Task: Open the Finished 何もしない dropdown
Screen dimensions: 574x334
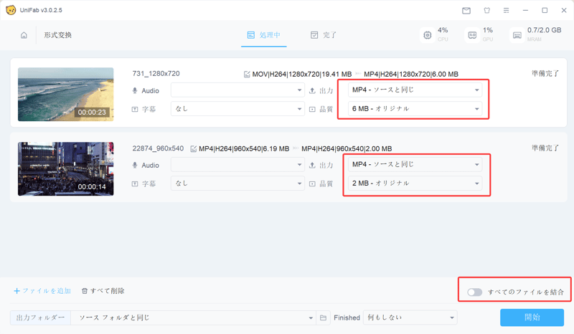Action: tap(410, 318)
